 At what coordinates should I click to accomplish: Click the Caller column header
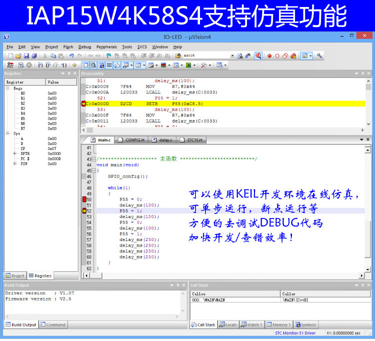[325, 294]
